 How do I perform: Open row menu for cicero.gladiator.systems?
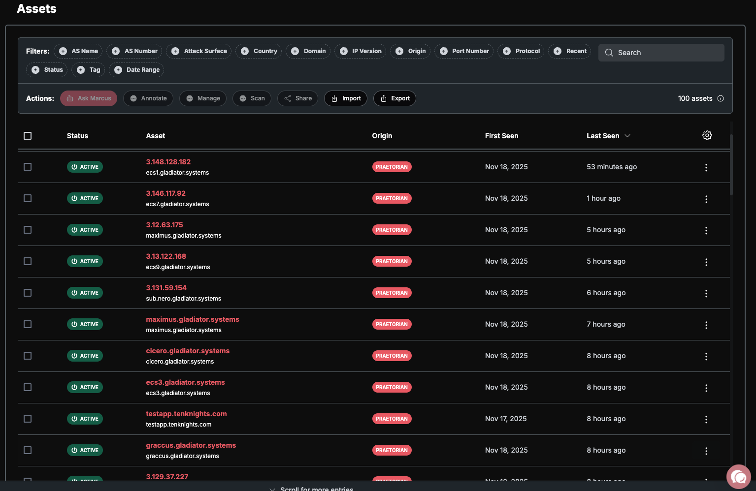click(x=706, y=357)
